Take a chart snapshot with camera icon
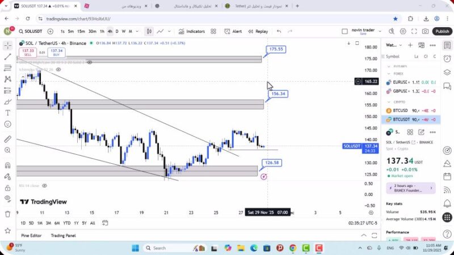Screen dimensions: 454x255 426,32
